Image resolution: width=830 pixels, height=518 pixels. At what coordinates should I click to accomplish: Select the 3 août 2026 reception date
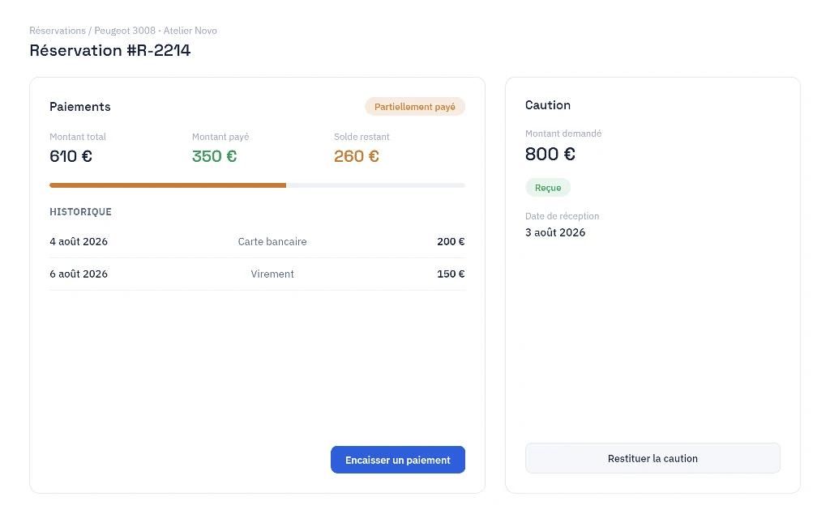click(x=554, y=232)
